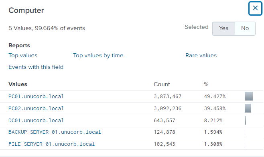This screenshot has height=157, width=264.
Task: Filter by PC02.unucorb.local value
Action: point(36,108)
